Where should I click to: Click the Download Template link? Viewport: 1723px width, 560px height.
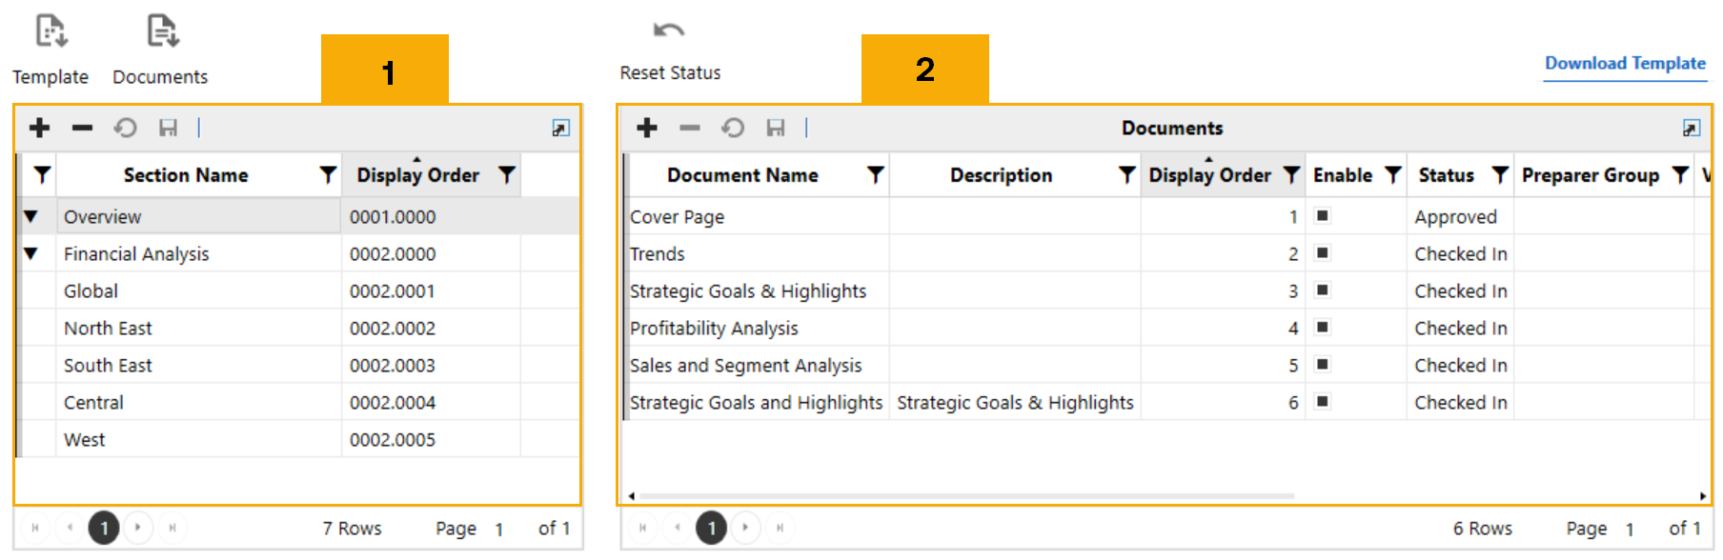point(1625,64)
